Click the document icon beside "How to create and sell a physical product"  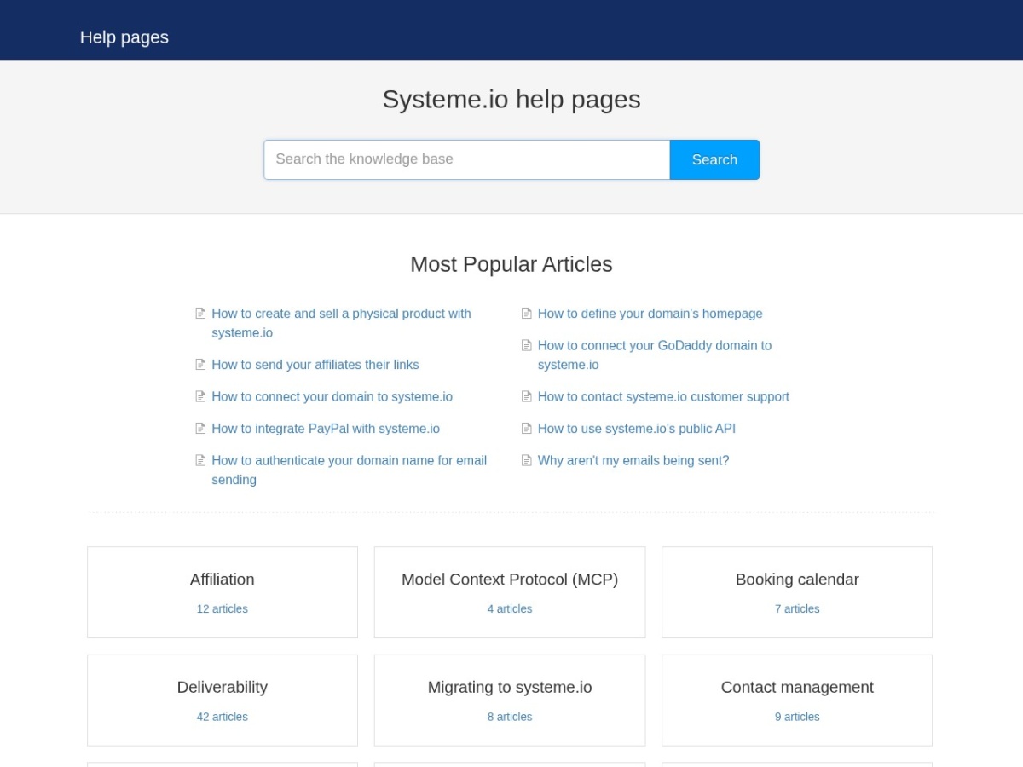[200, 314]
